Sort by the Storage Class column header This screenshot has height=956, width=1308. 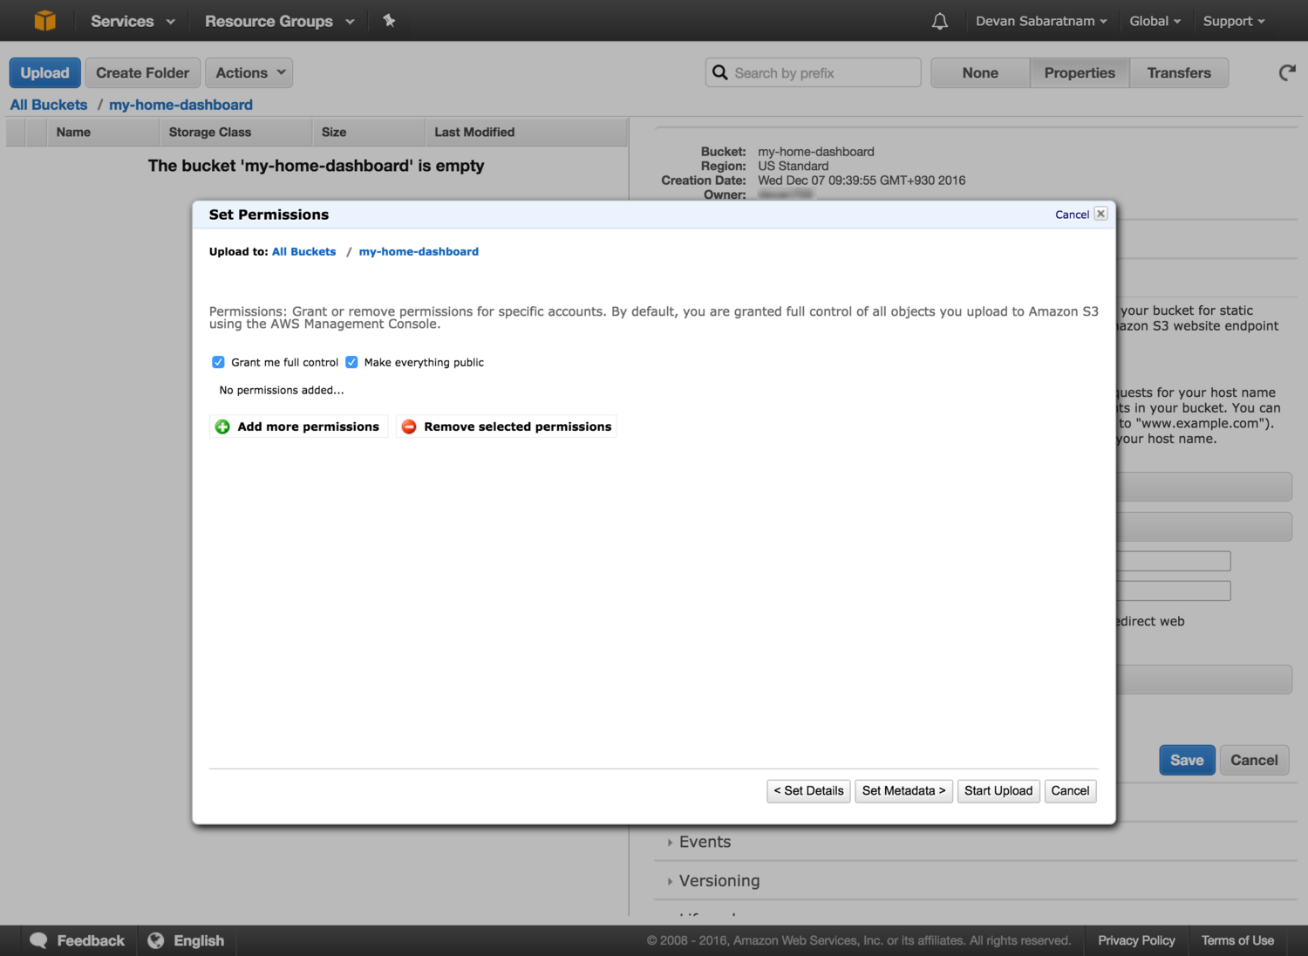pyautogui.click(x=235, y=133)
